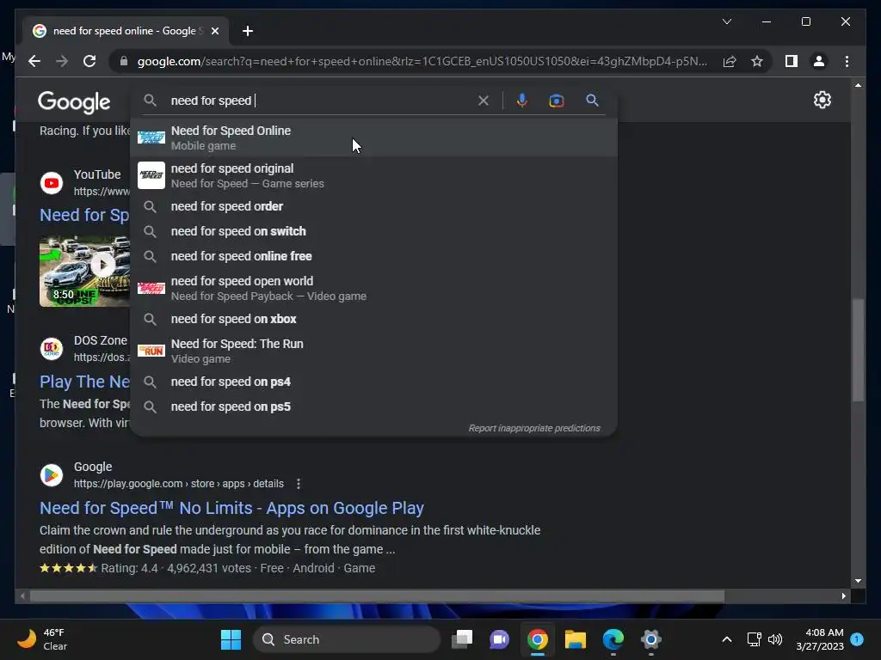This screenshot has height=660, width=881.
Task: Open the volume control in system tray
Action: coord(775,639)
